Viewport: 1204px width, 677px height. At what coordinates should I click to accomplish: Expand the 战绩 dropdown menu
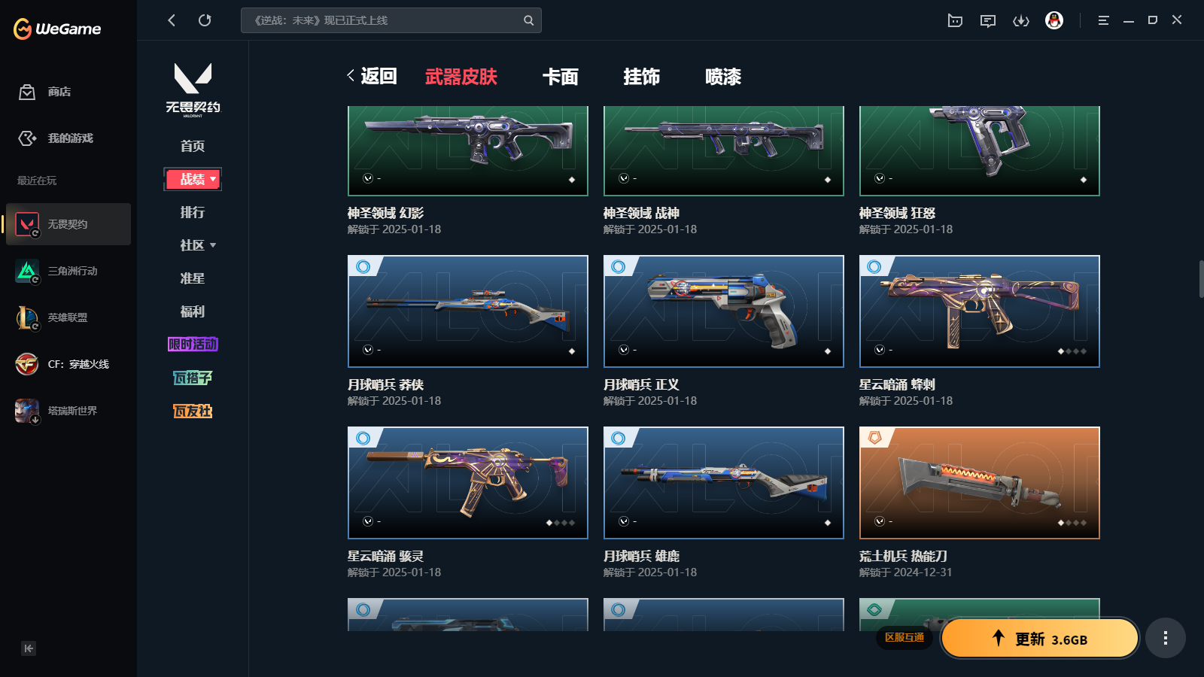[x=193, y=179]
